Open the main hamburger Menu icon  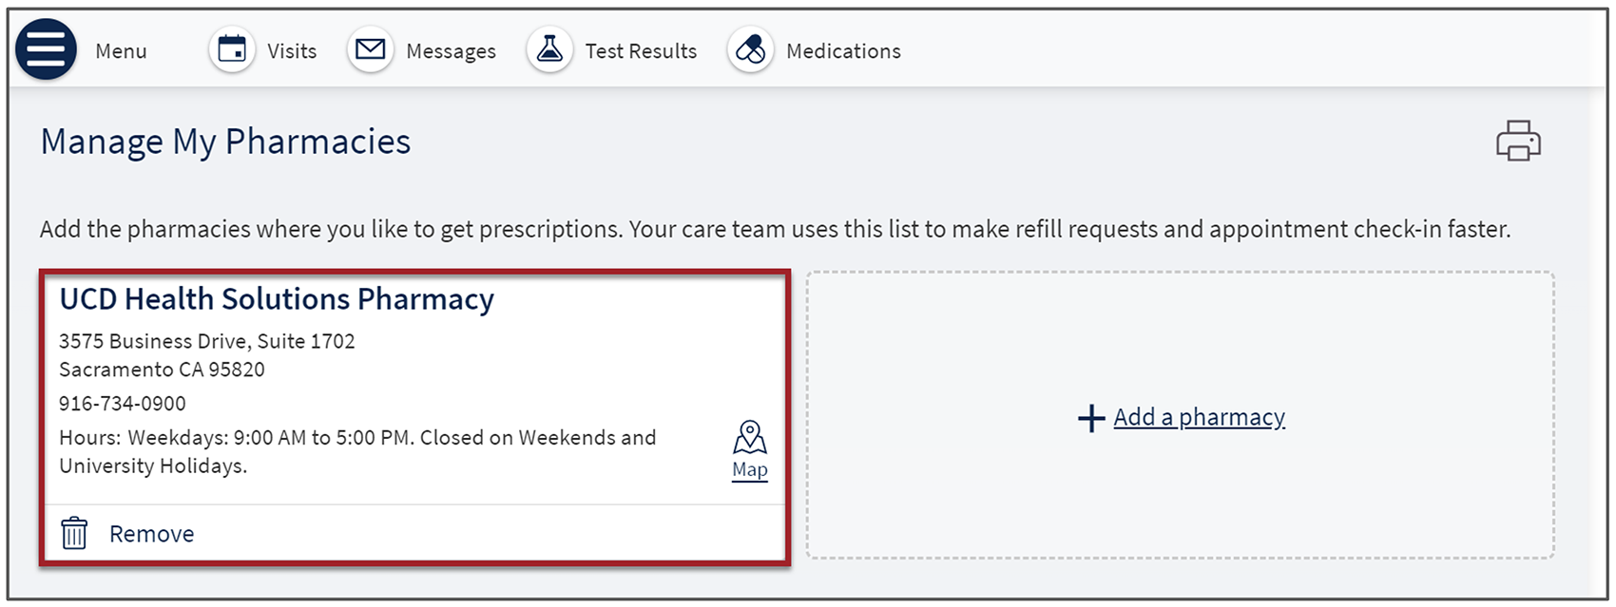(x=46, y=49)
